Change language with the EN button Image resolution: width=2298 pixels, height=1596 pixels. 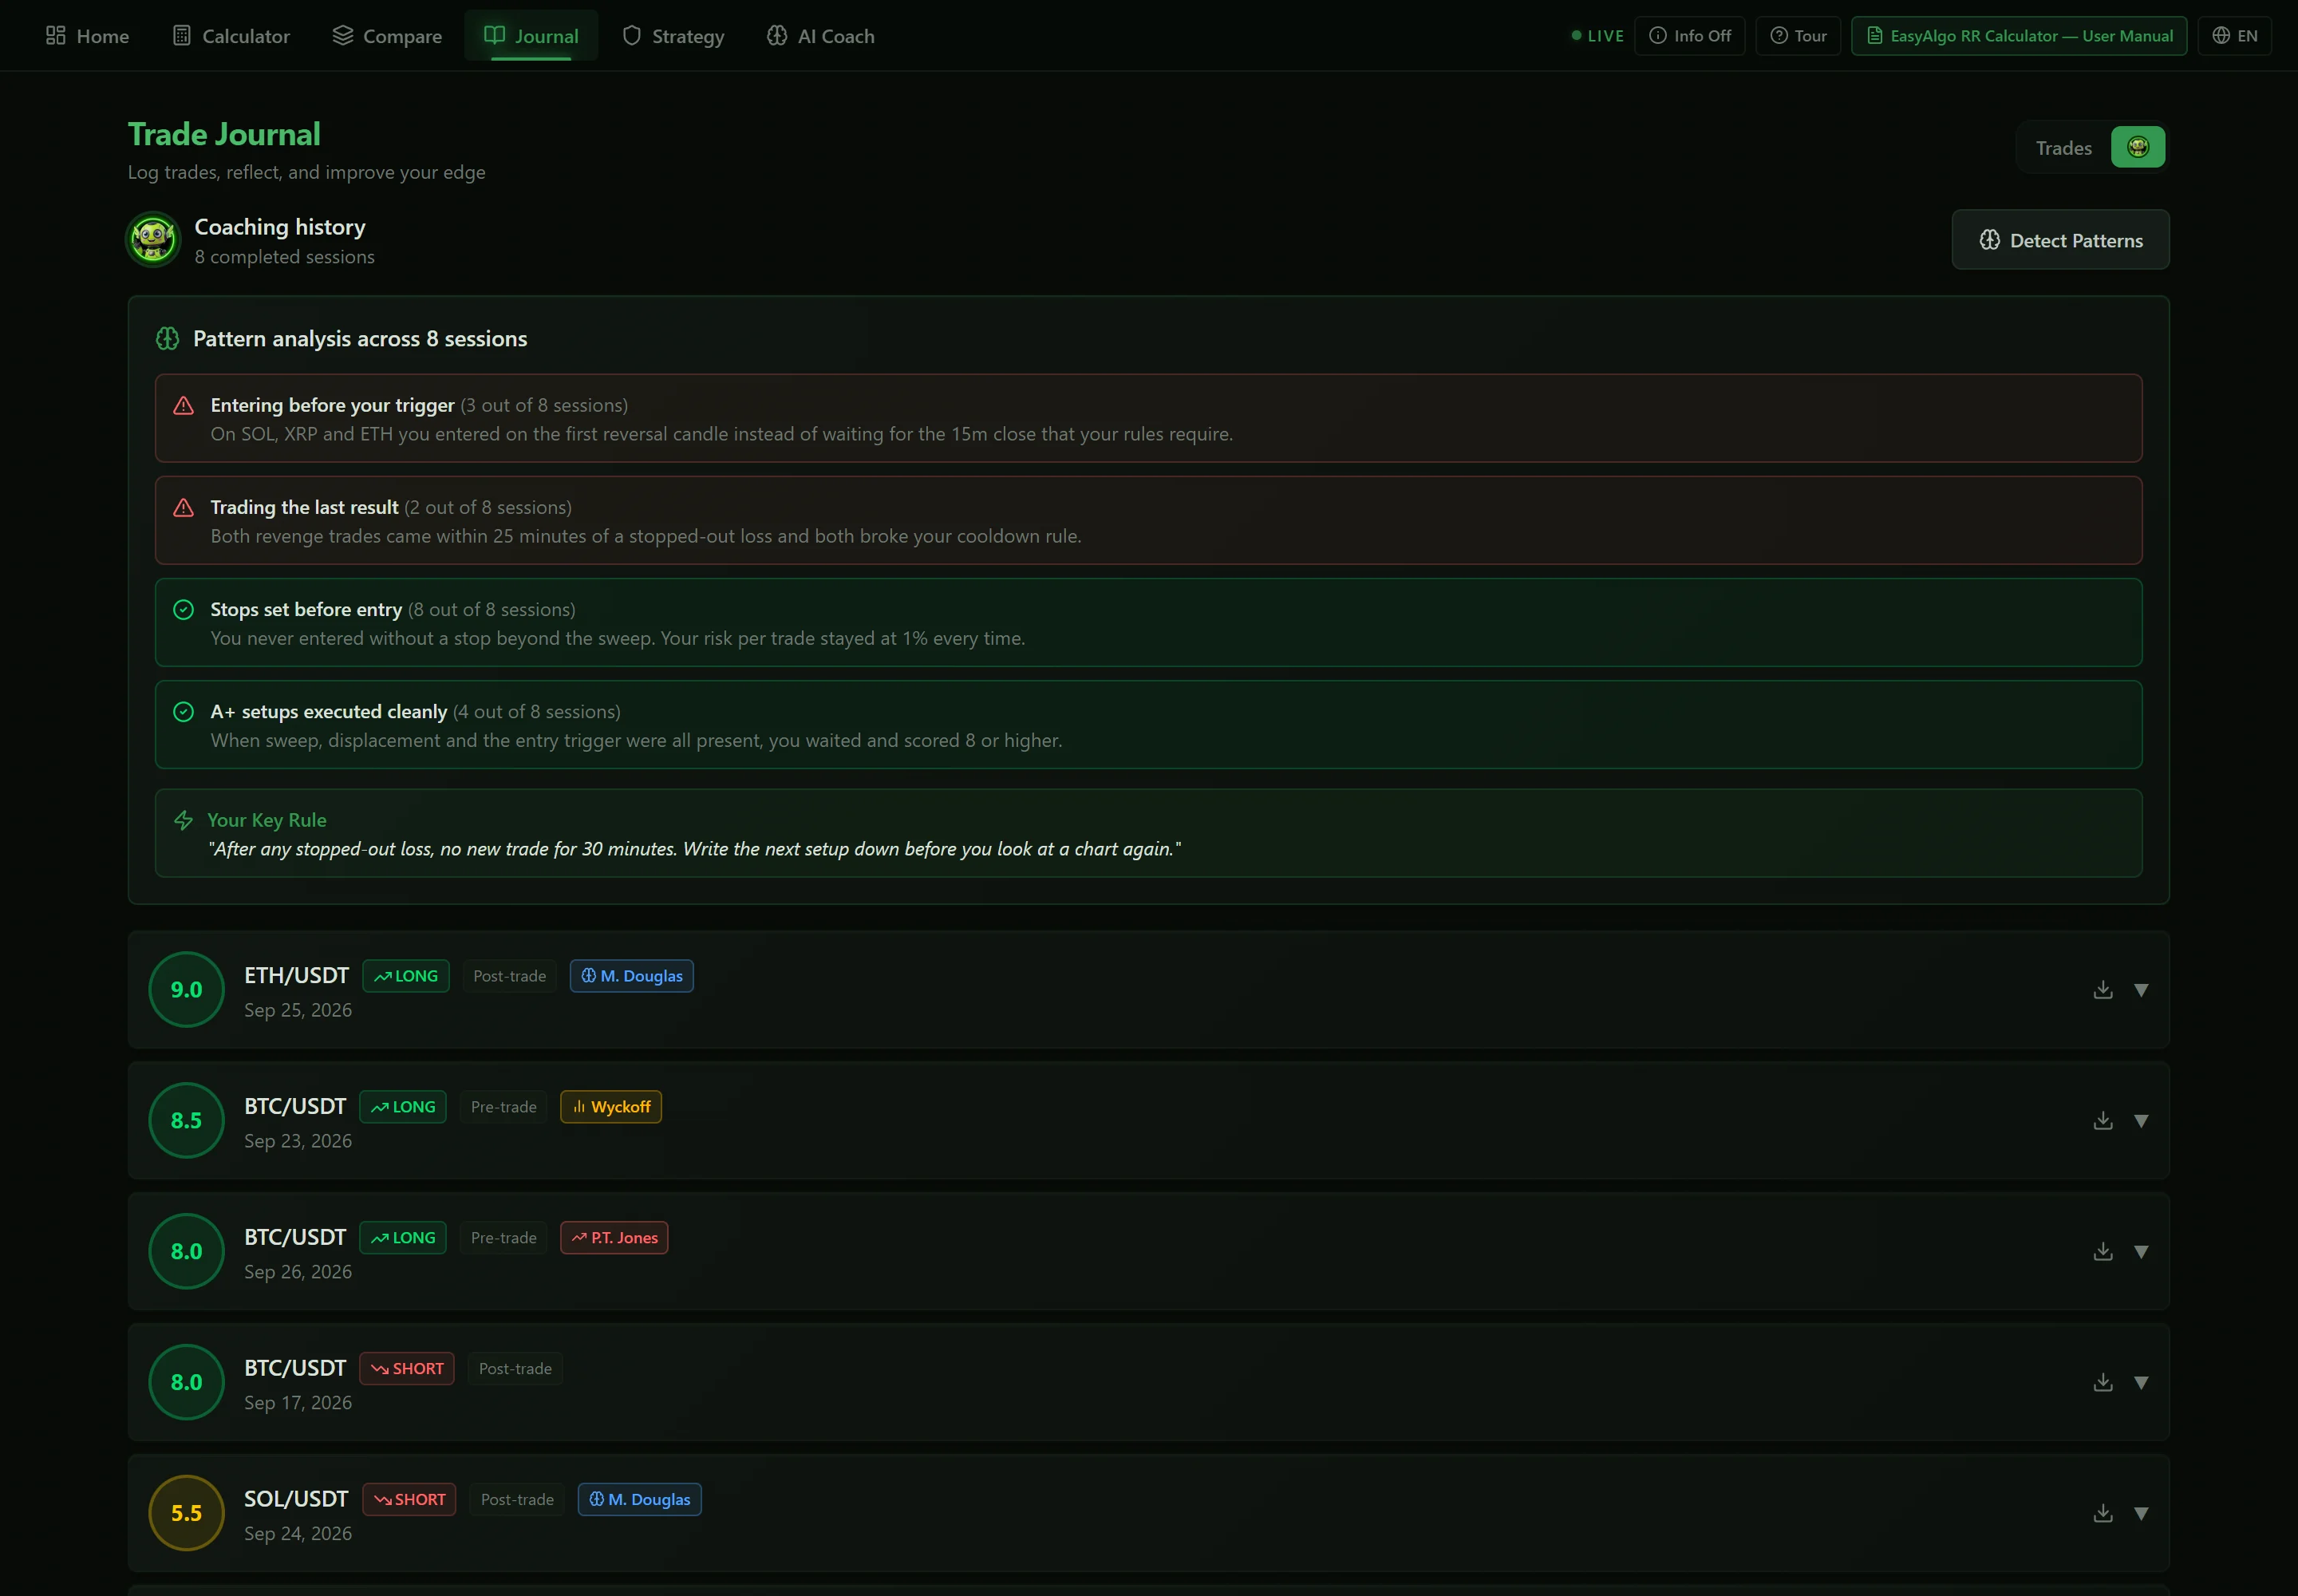(2234, 36)
